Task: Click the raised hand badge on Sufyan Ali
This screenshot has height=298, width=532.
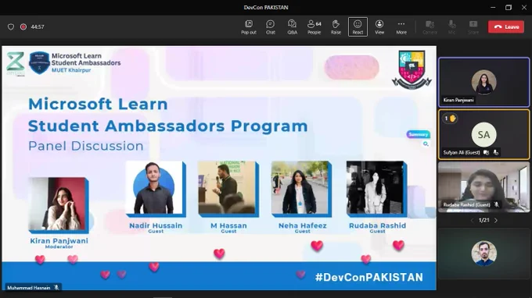Action: pyautogui.click(x=450, y=118)
